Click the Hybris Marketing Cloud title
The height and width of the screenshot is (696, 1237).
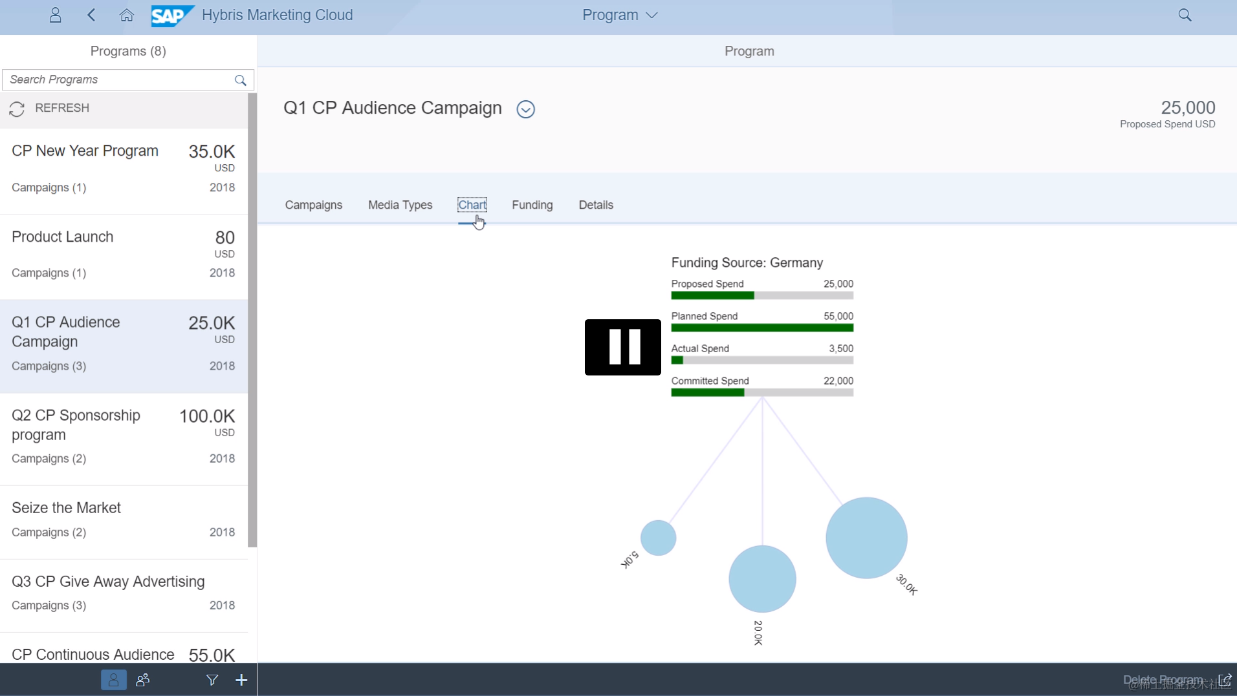(x=277, y=15)
